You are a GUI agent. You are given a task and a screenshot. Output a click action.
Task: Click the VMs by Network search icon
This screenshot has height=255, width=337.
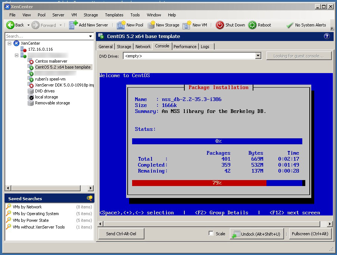(x=9, y=207)
